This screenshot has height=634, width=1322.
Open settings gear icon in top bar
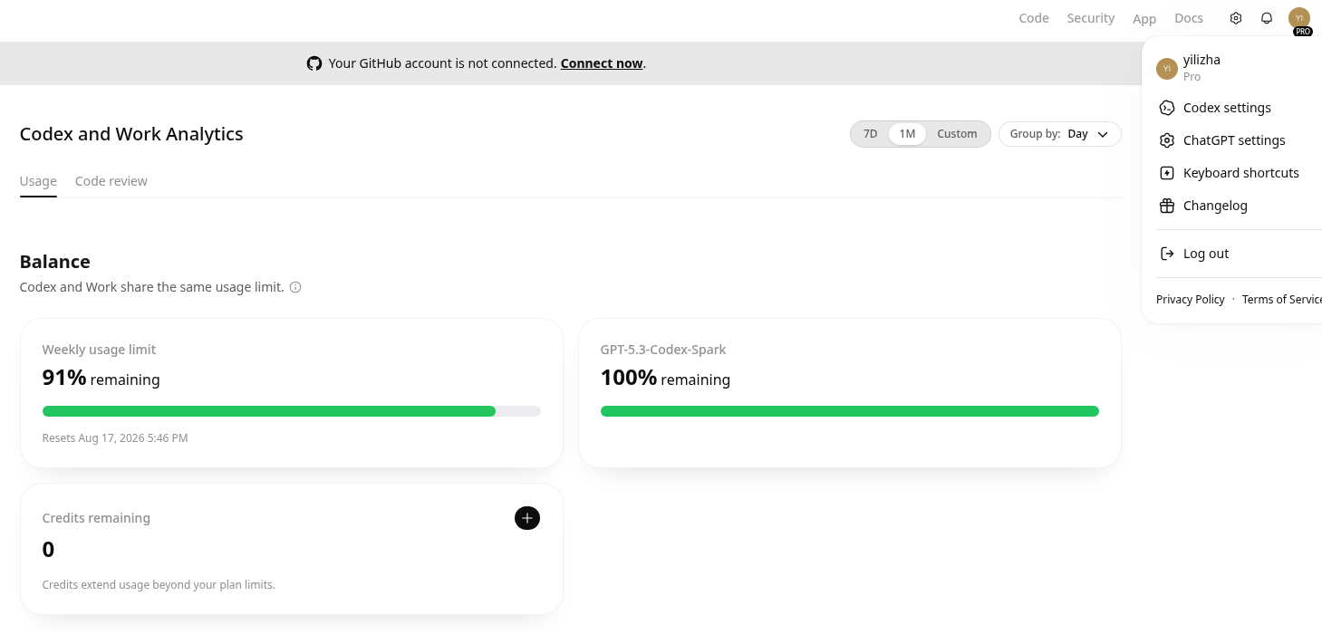(x=1235, y=18)
